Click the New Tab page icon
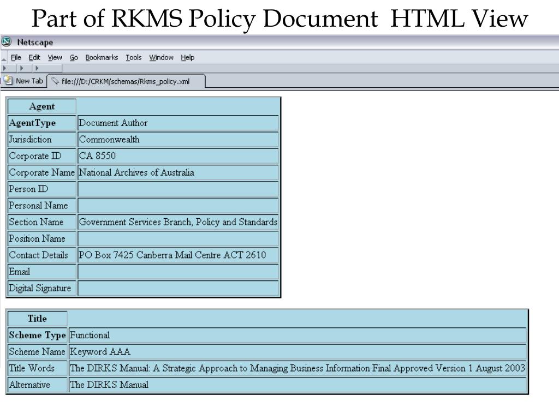 pyautogui.click(x=8, y=81)
